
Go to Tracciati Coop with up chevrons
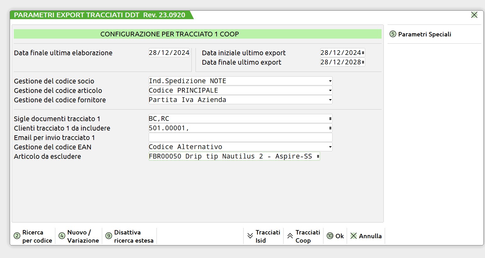click(303, 236)
